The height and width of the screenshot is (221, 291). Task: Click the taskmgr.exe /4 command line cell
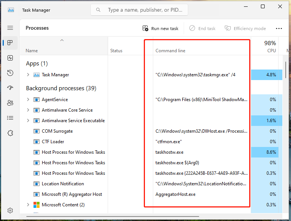pos(195,75)
